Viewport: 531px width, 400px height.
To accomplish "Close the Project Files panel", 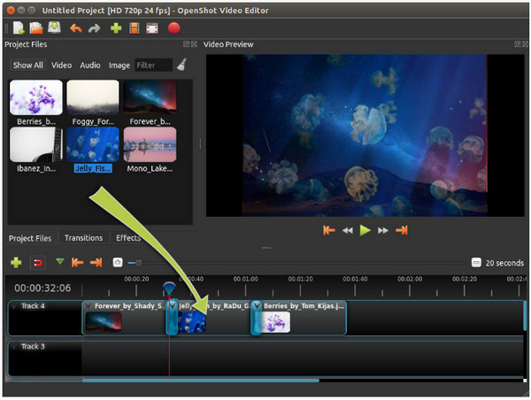I will click(194, 44).
